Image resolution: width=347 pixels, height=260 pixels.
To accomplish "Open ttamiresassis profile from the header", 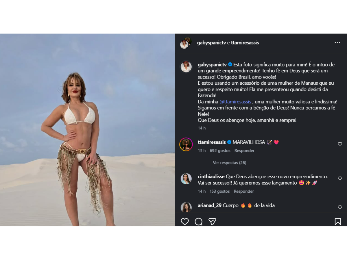I will click(x=245, y=43).
